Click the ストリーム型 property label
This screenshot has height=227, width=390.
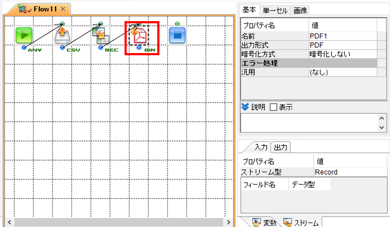[x=277, y=172]
